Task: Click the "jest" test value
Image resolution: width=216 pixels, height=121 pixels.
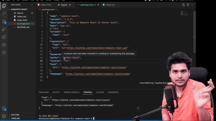Action: tap(66, 35)
